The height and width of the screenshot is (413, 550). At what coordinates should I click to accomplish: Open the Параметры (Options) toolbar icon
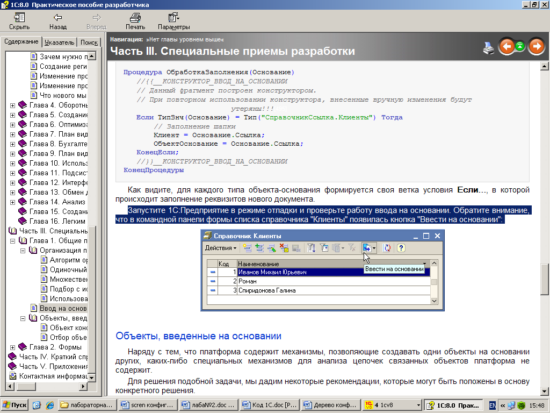pos(173,18)
